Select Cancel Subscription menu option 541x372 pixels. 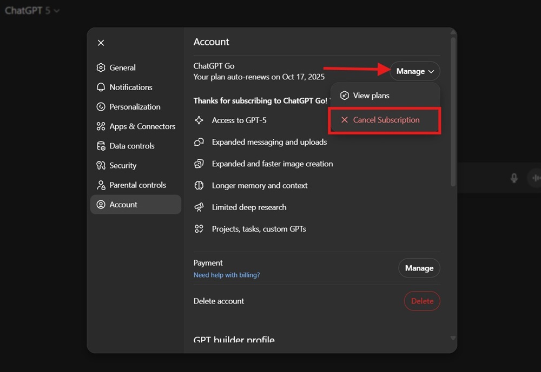pos(385,120)
